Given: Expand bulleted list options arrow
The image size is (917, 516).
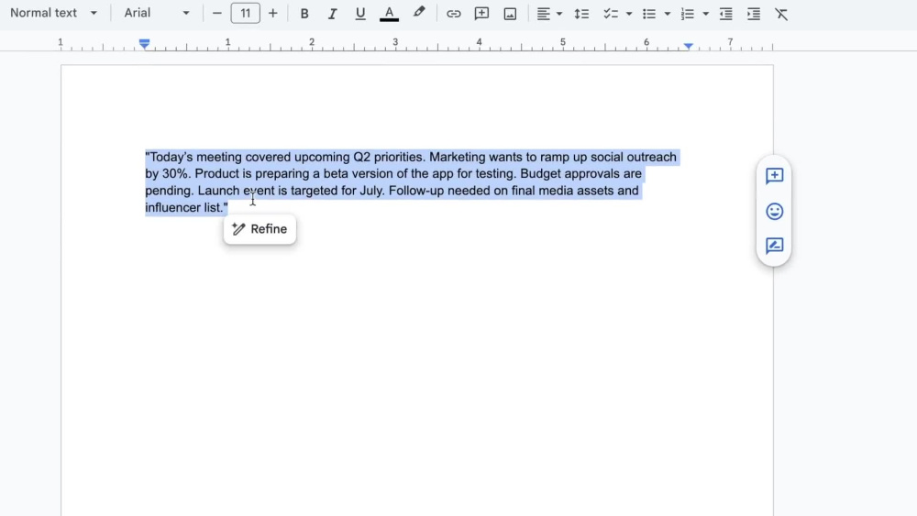Looking at the screenshot, I should pyautogui.click(x=668, y=14).
